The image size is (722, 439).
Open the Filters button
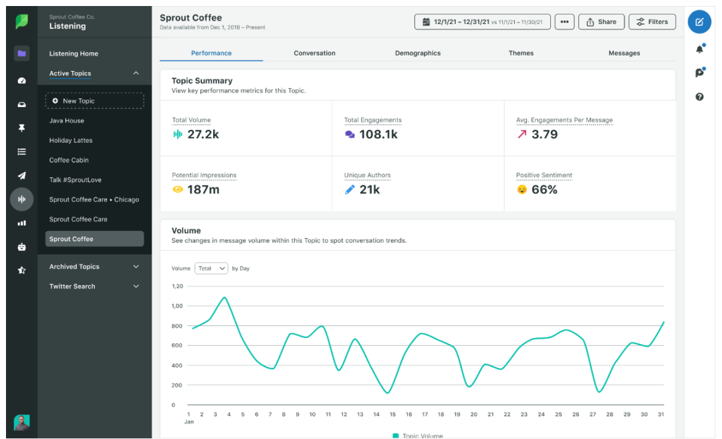tap(652, 21)
